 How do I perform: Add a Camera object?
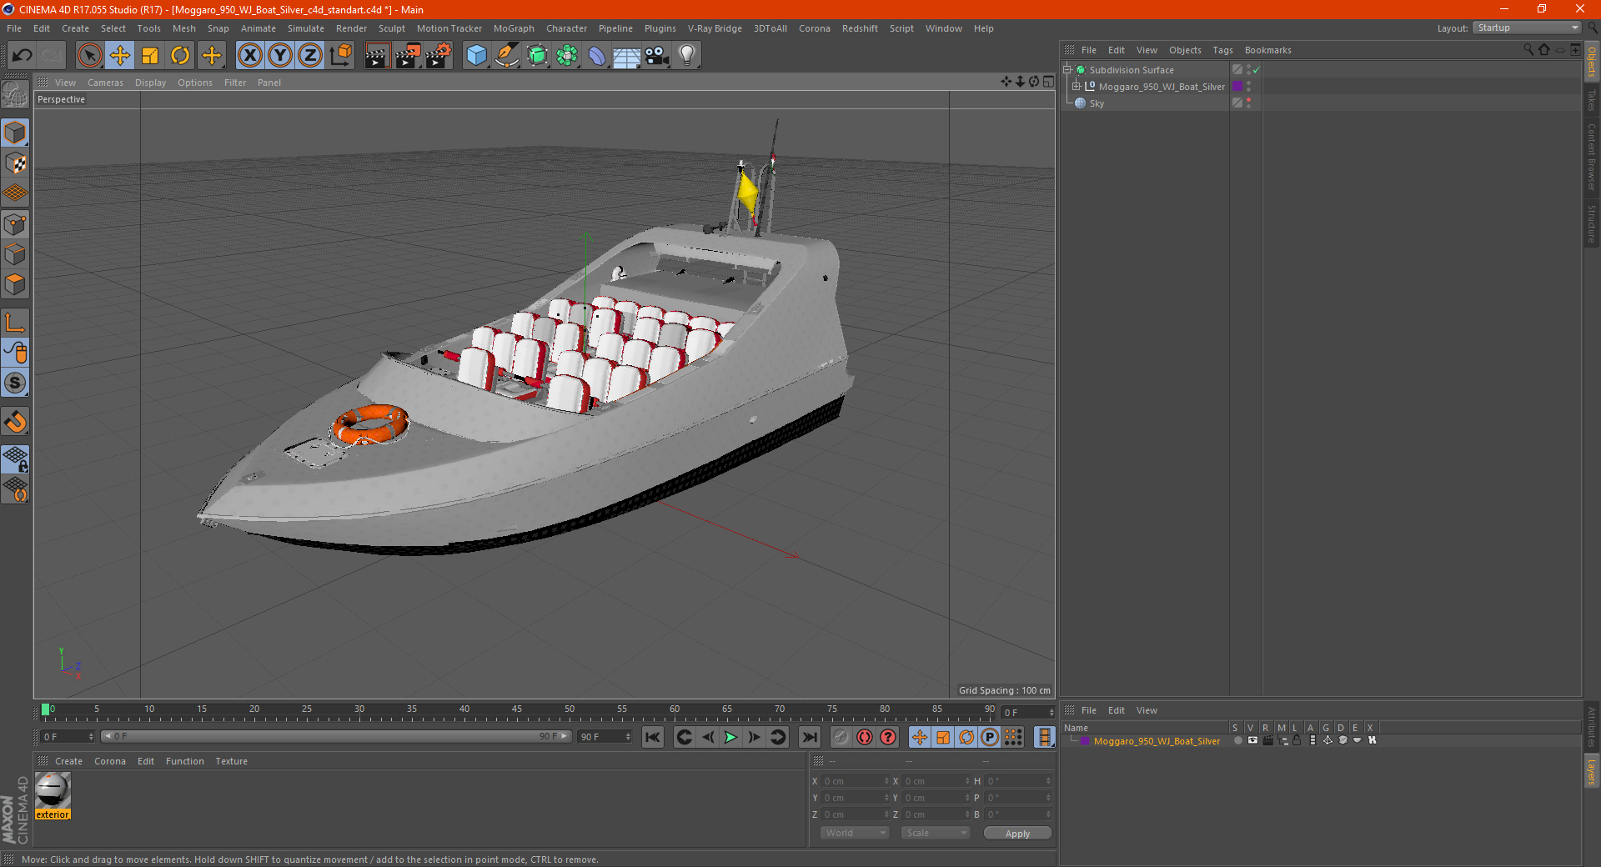[657, 56]
